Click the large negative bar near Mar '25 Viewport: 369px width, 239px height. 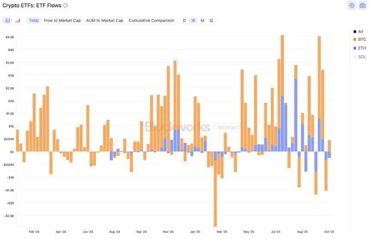pos(215,193)
